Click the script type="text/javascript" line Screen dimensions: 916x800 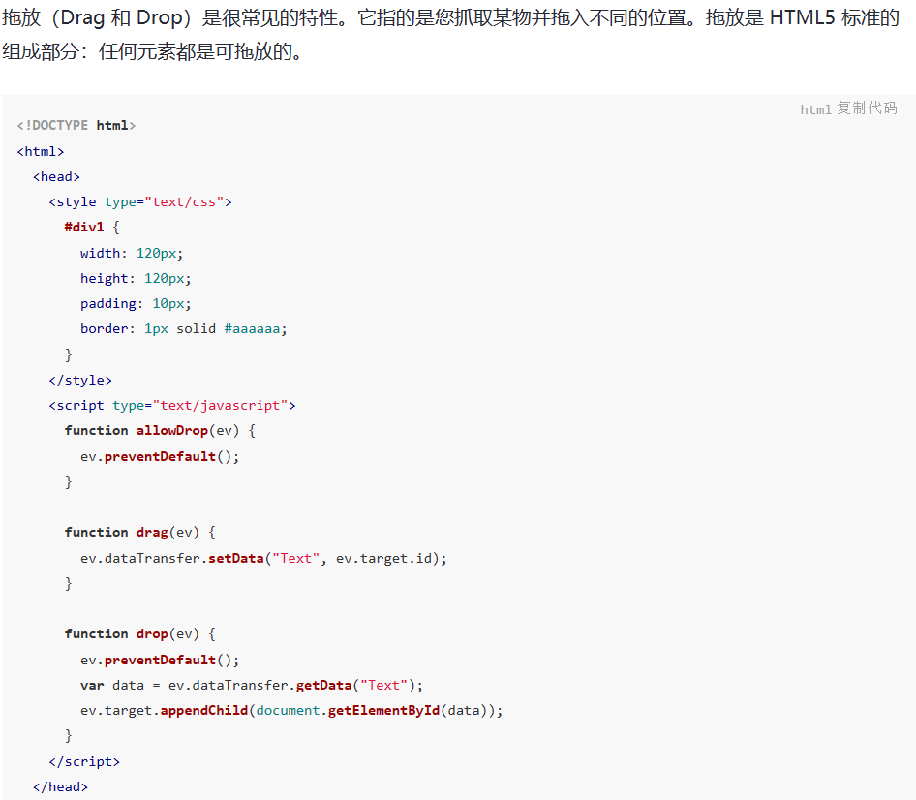pos(172,405)
